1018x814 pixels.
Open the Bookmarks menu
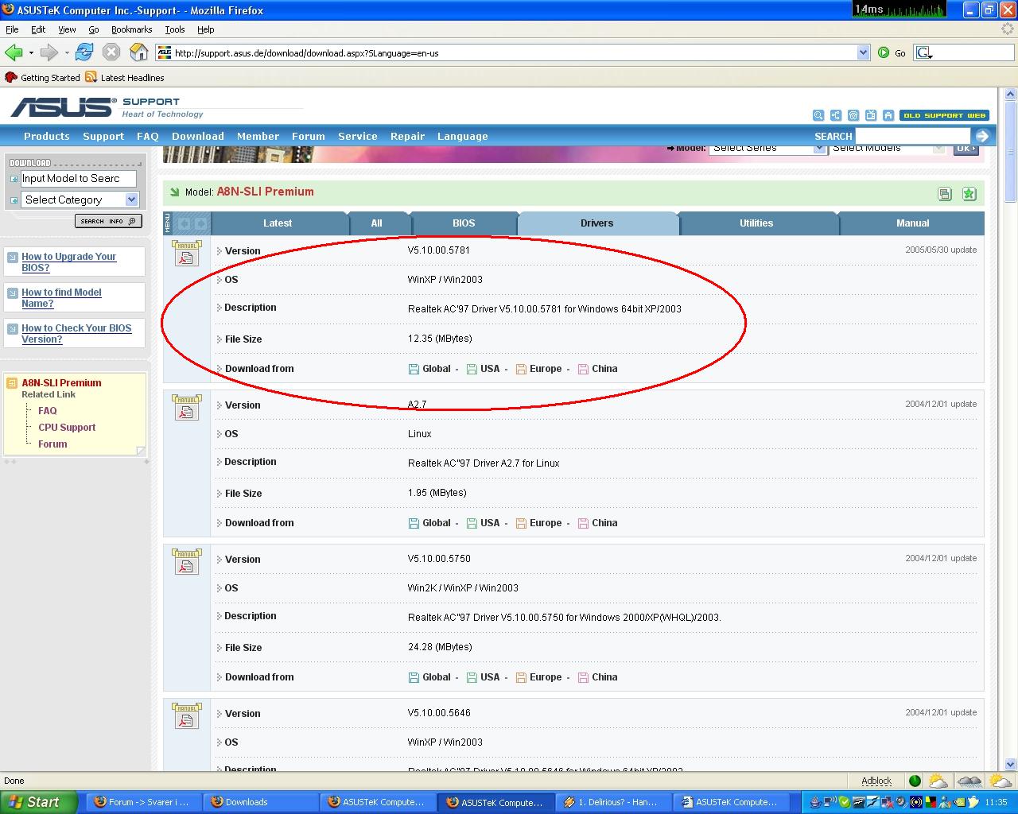point(131,29)
